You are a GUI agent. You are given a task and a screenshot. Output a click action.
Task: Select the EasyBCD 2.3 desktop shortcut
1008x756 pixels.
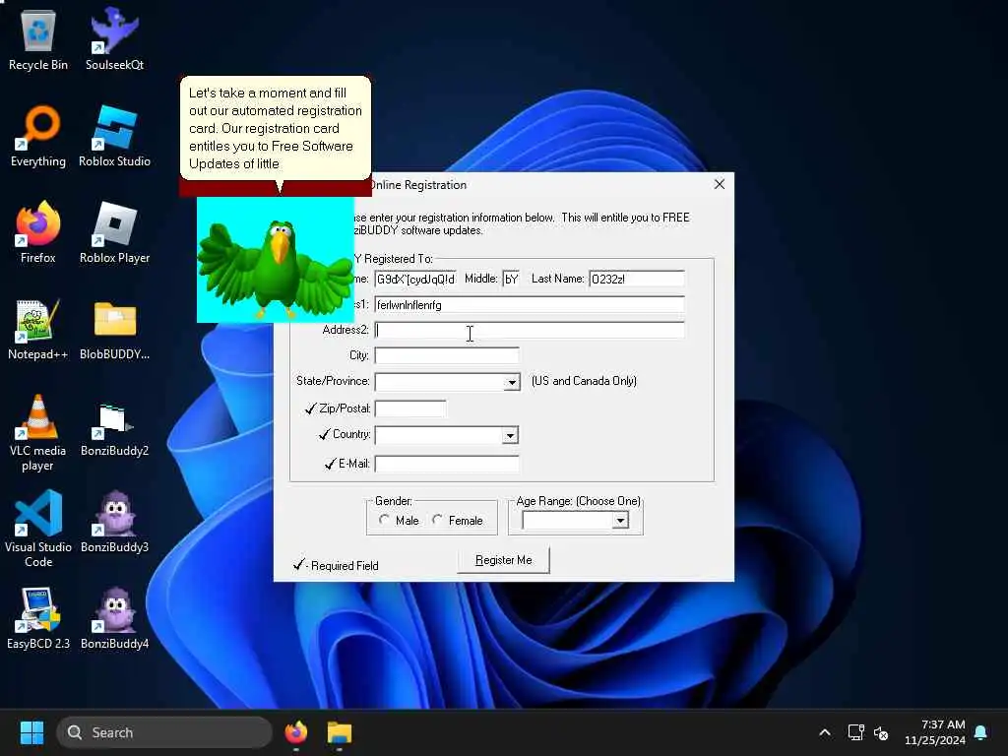point(38,618)
